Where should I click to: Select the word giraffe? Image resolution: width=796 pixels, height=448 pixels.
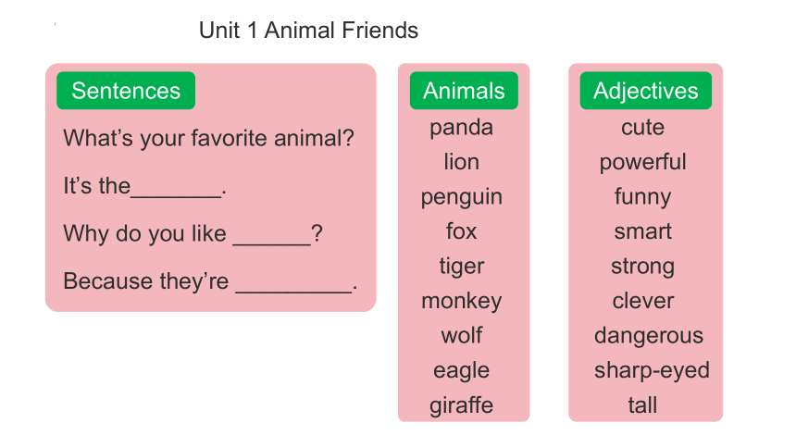462,405
